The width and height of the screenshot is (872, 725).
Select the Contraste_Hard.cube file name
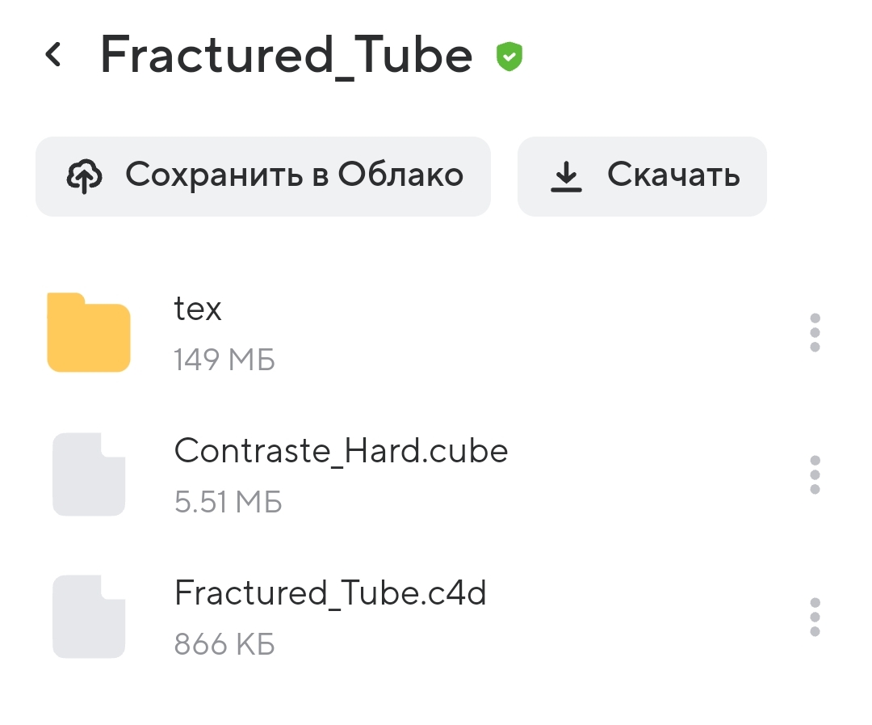click(341, 450)
